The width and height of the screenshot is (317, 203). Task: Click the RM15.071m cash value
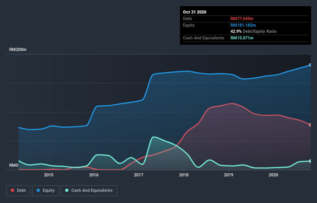point(242,38)
